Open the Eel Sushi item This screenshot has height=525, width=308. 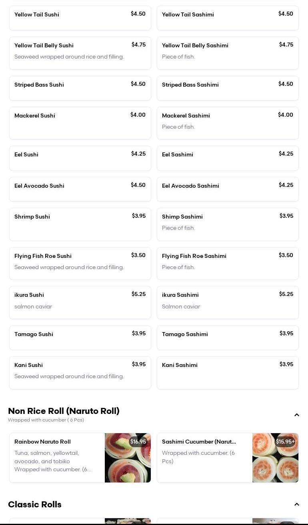pos(80,158)
